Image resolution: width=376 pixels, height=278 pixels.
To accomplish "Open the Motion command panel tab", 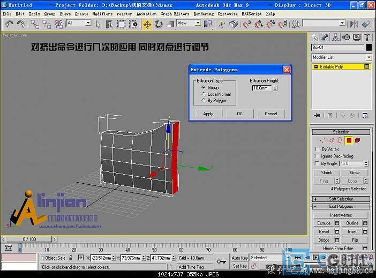I will (346, 37).
